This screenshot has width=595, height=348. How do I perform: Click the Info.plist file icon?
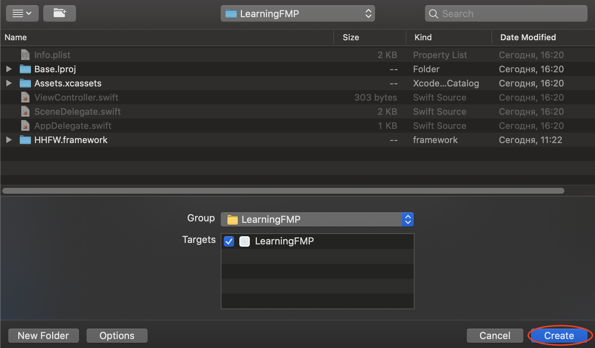tap(25, 55)
